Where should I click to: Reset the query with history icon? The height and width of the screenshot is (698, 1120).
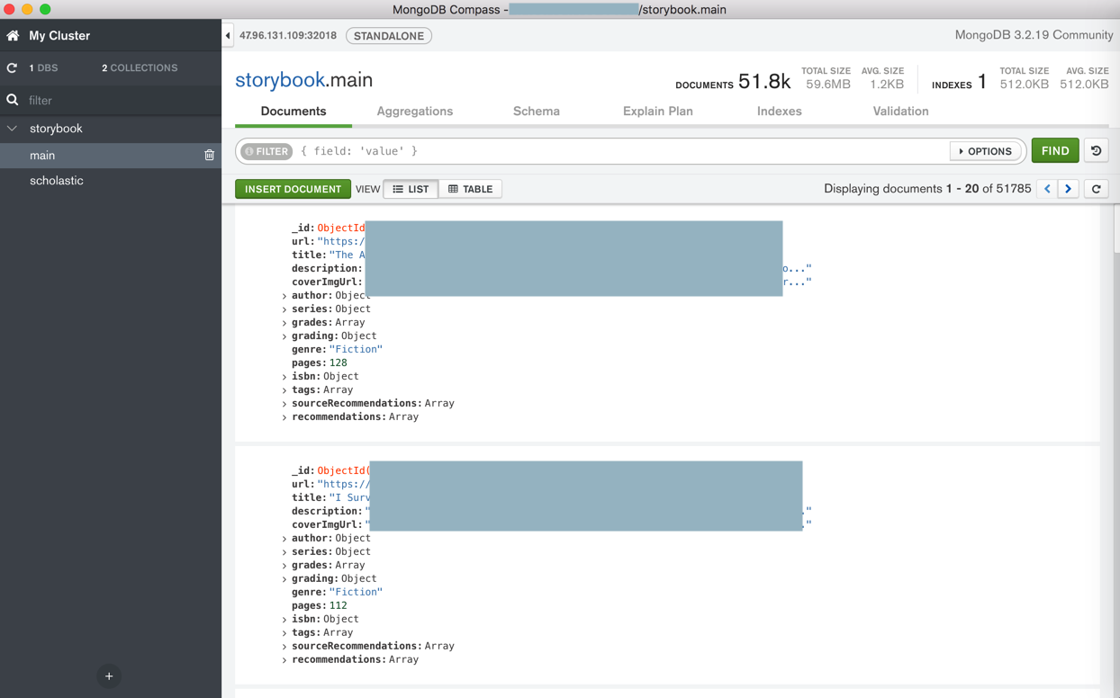point(1096,151)
